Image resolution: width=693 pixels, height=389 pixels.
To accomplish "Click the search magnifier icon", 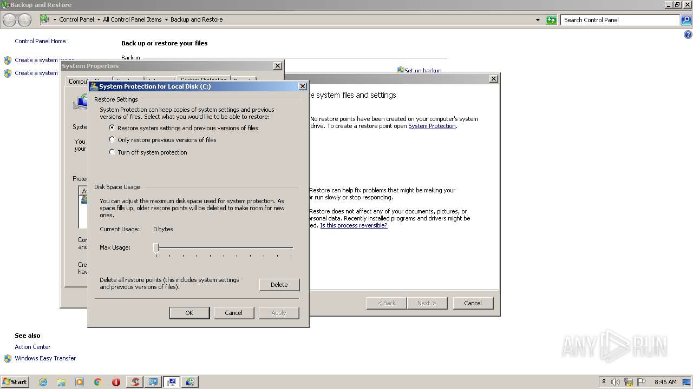I will click(686, 20).
